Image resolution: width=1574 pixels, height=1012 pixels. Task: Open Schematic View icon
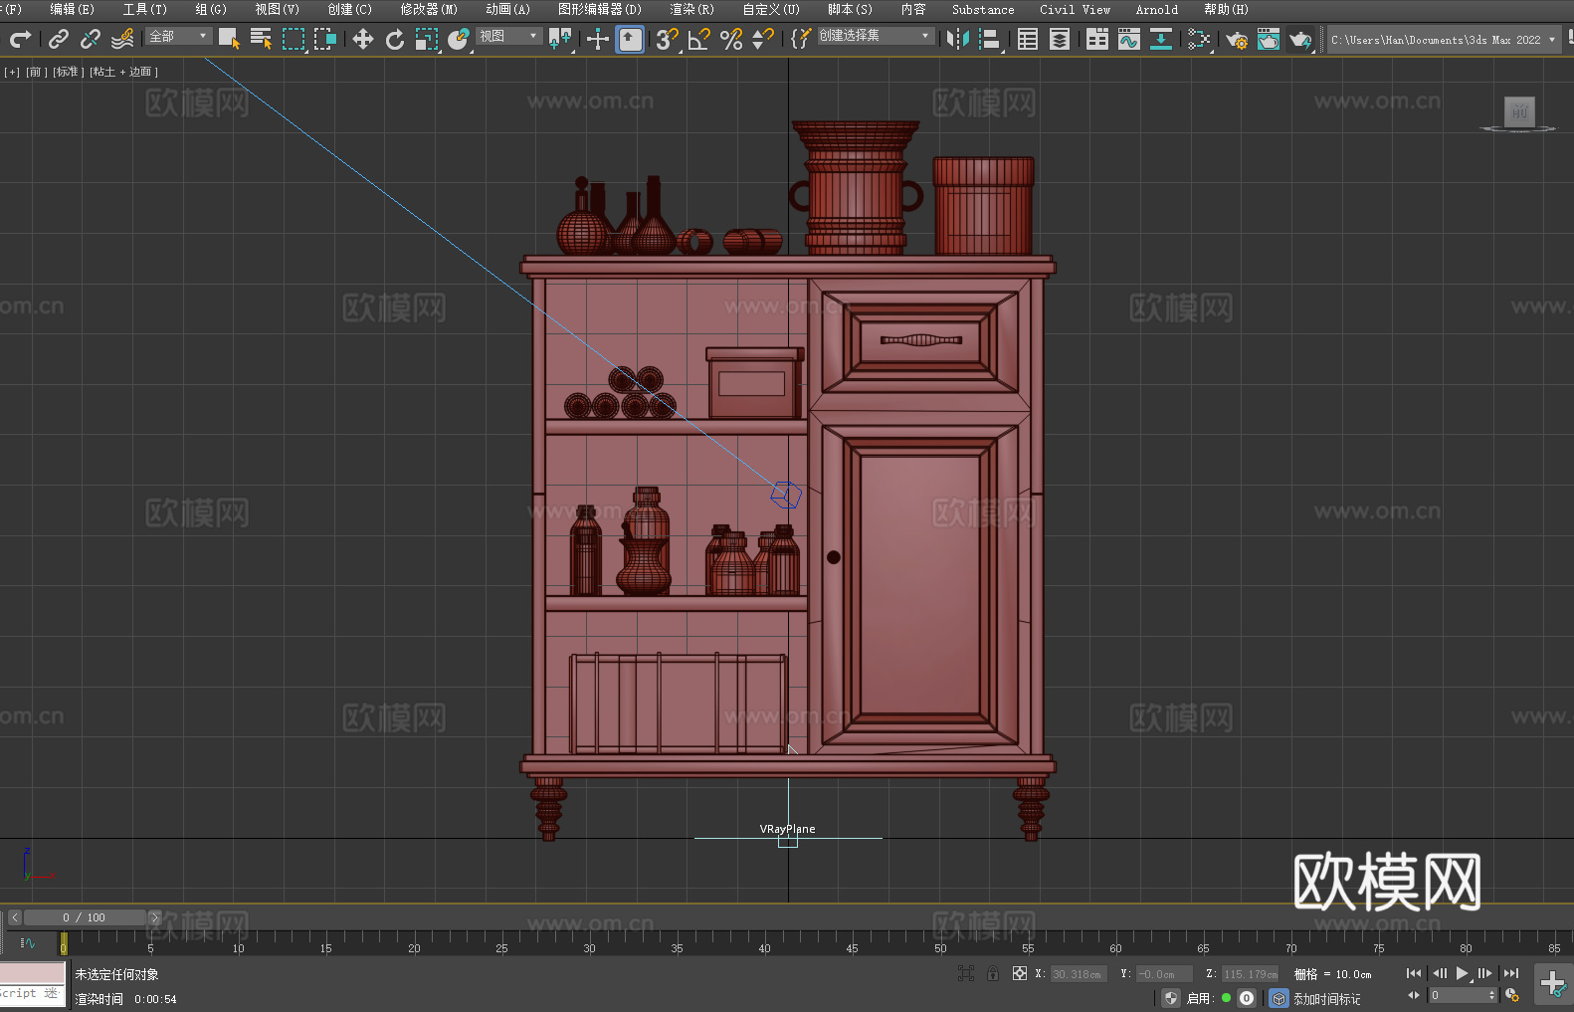pos(1199,39)
